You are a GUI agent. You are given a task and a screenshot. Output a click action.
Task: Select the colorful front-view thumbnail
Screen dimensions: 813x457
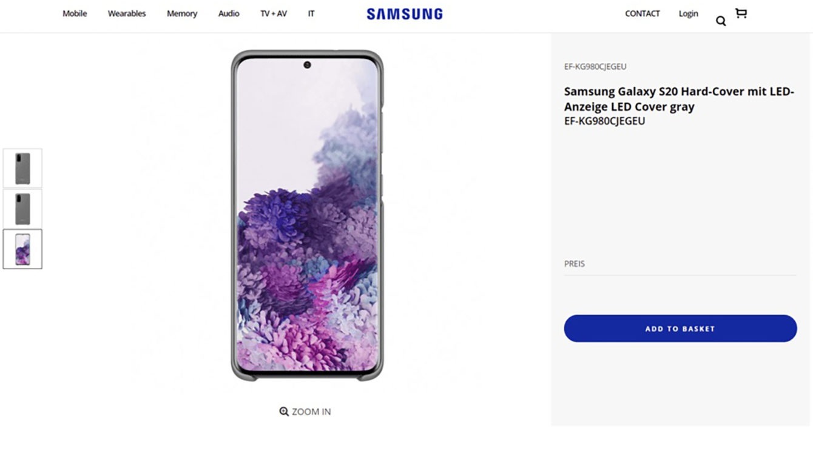22,249
